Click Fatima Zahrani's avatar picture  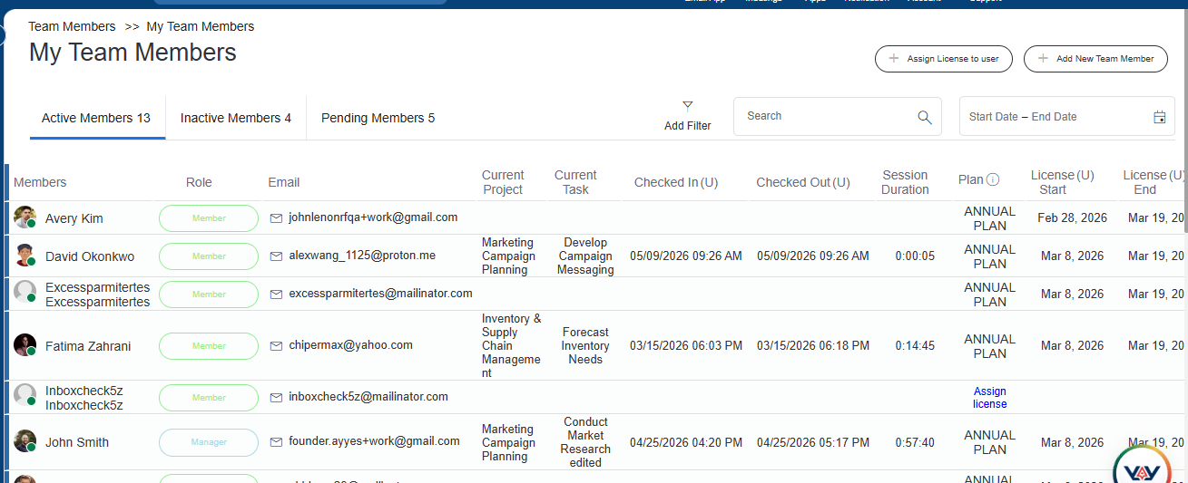click(x=25, y=345)
